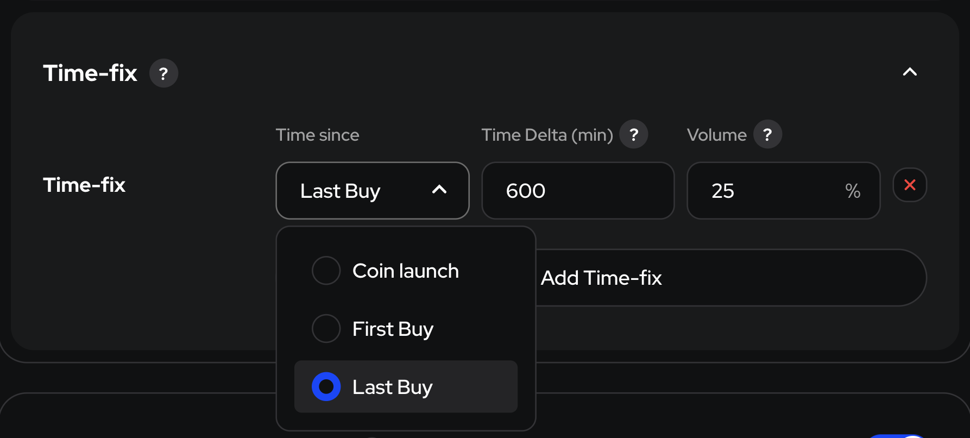Click the chevron arrow inside Last Buy dropdown

click(439, 190)
